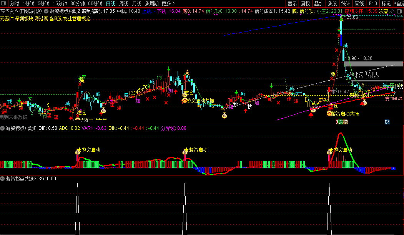Click the lowest money bag icon mid-chart
The width and height of the screenshot is (404, 235).
click(x=224, y=116)
